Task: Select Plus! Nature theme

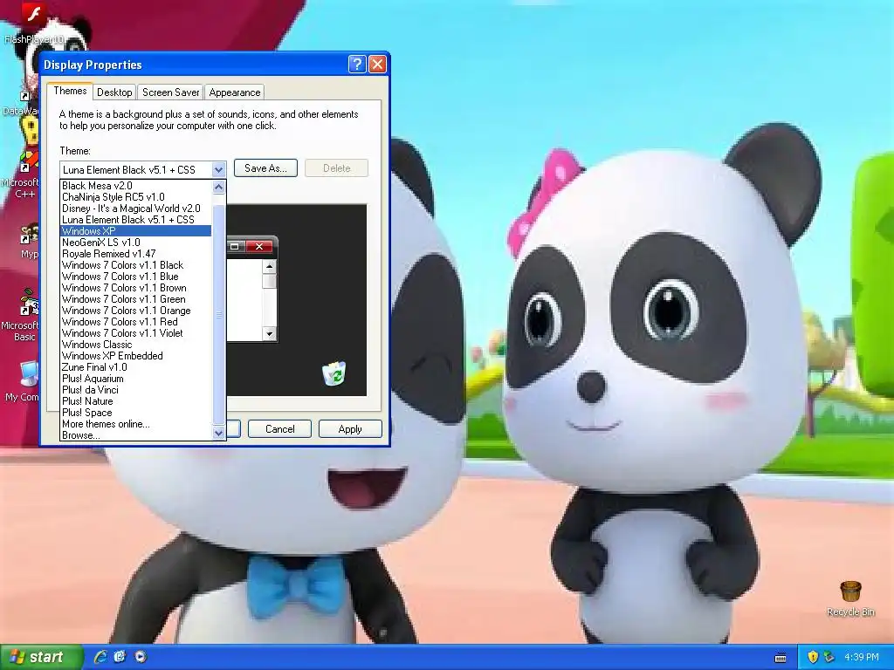Action: click(135, 401)
